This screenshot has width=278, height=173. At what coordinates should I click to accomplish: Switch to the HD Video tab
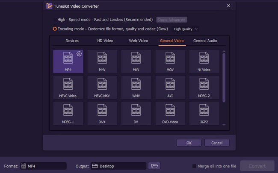105,41
